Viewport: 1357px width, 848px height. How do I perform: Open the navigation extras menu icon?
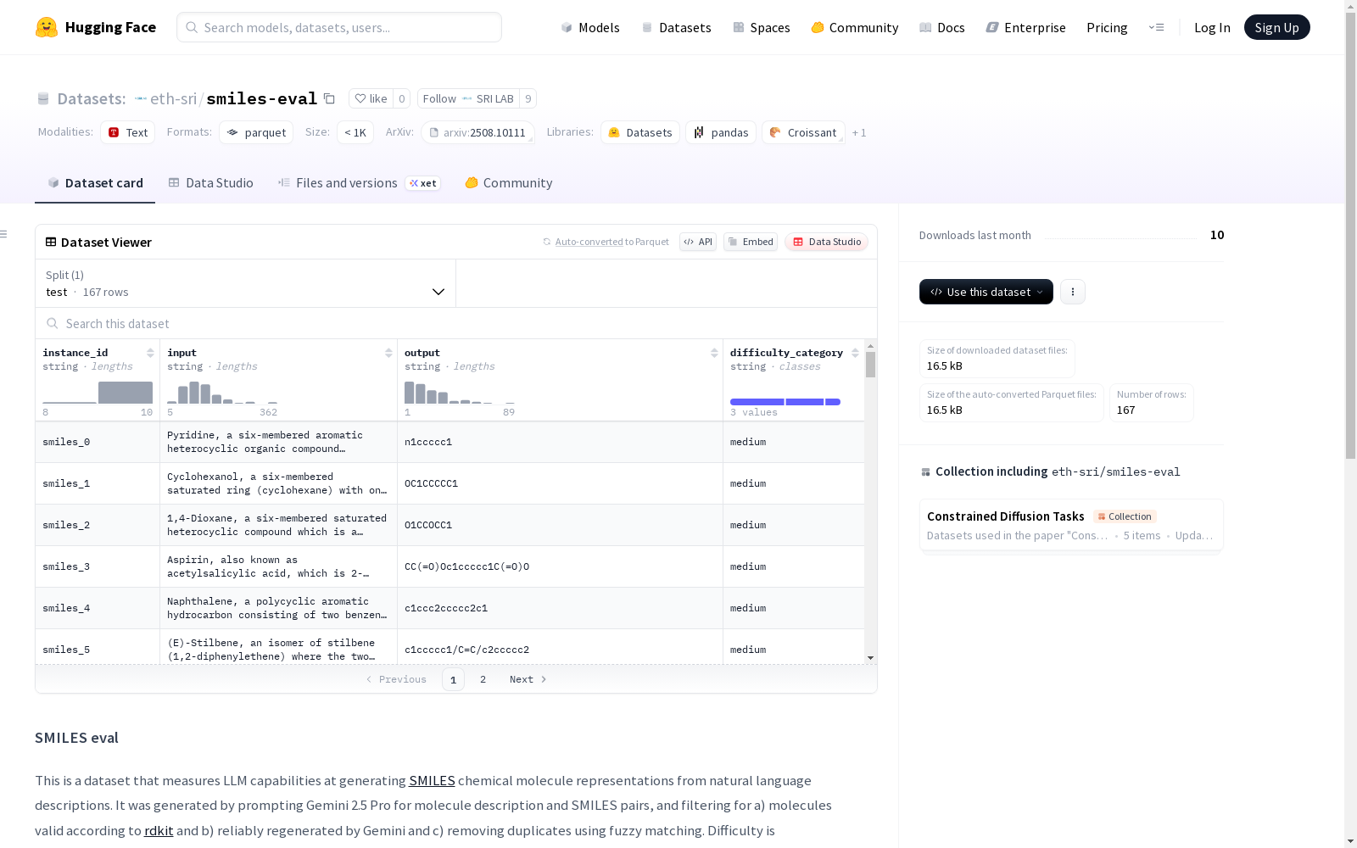1156,27
